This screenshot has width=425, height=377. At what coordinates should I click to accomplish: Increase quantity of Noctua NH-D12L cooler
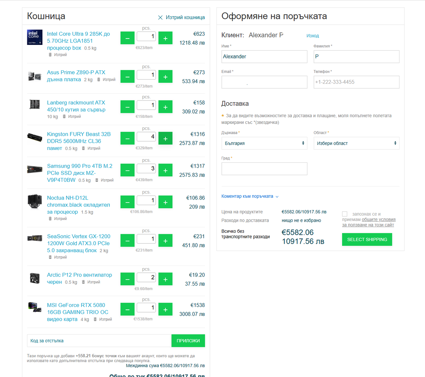[165, 202]
